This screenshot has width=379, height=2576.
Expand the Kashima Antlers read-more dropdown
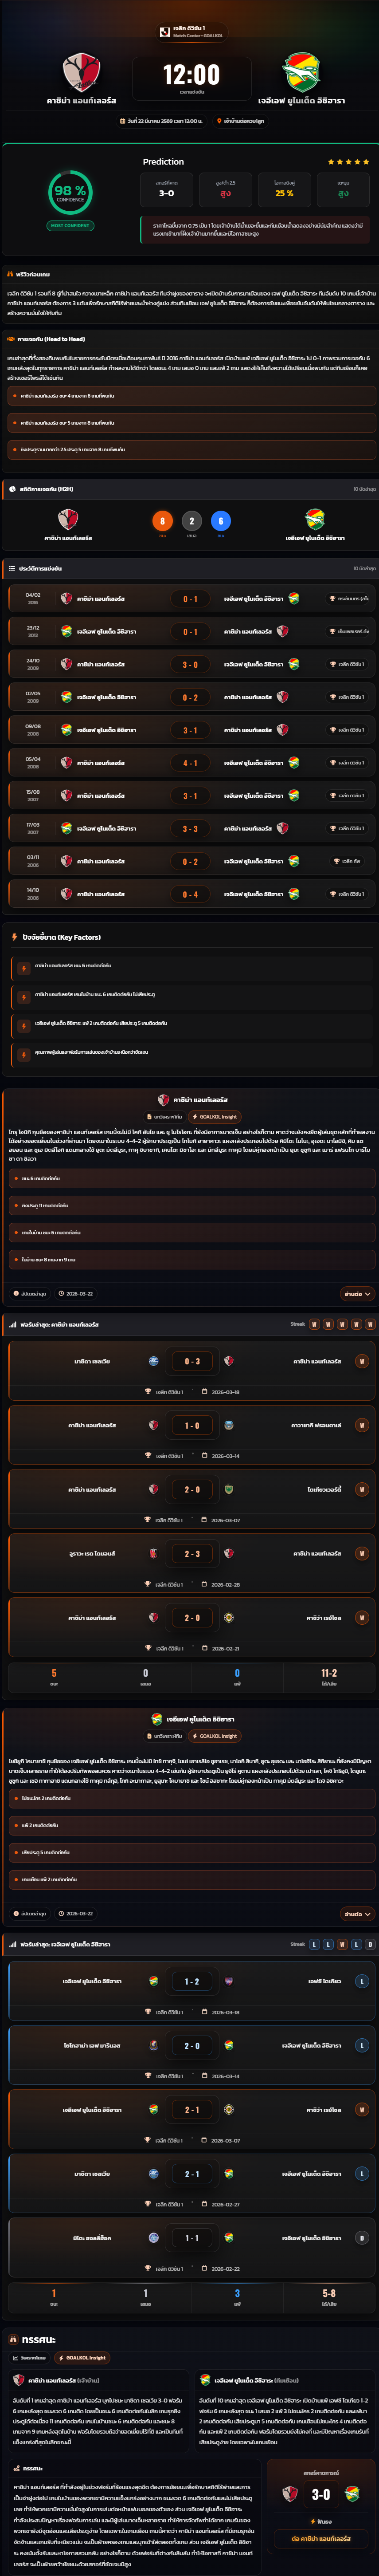[357, 1294]
